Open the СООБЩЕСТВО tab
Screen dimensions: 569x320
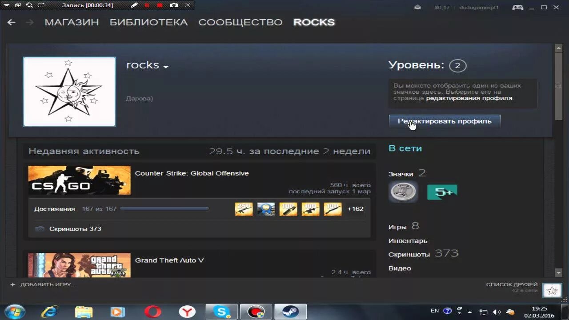click(240, 22)
